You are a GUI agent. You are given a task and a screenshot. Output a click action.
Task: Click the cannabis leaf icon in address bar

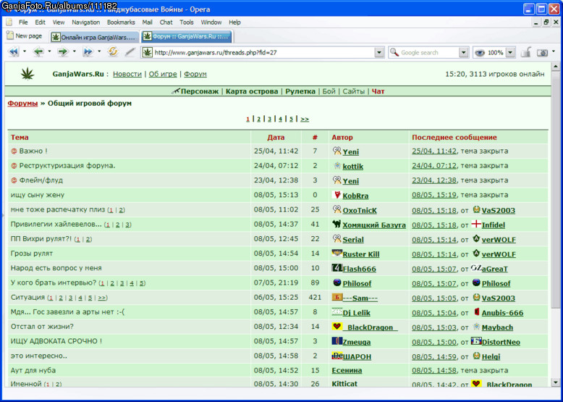pyautogui.click(x=147, y=52)
